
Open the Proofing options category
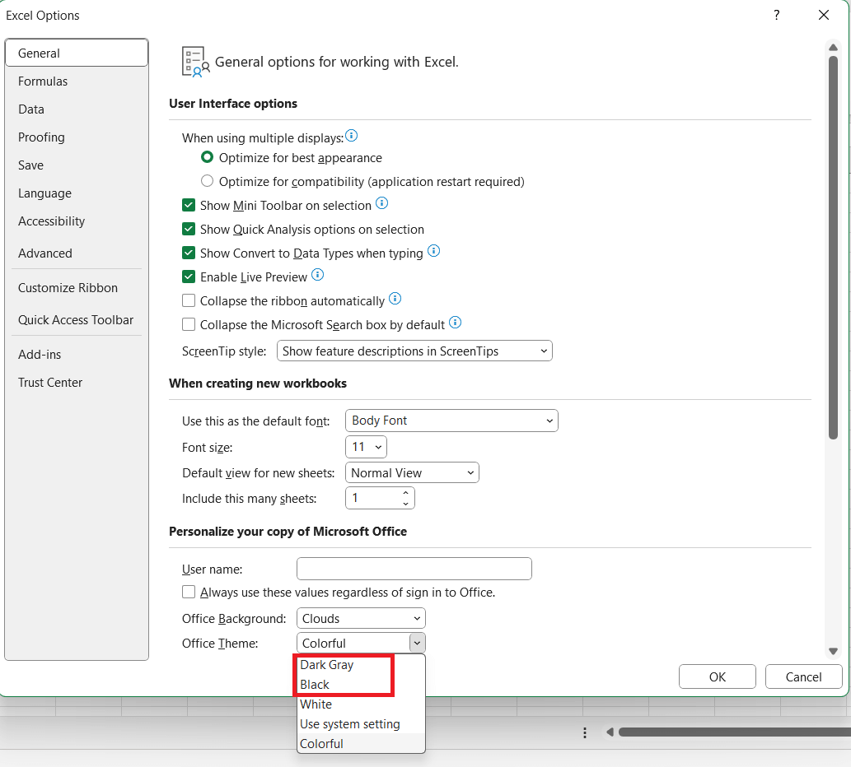click(x=77, y=137)
